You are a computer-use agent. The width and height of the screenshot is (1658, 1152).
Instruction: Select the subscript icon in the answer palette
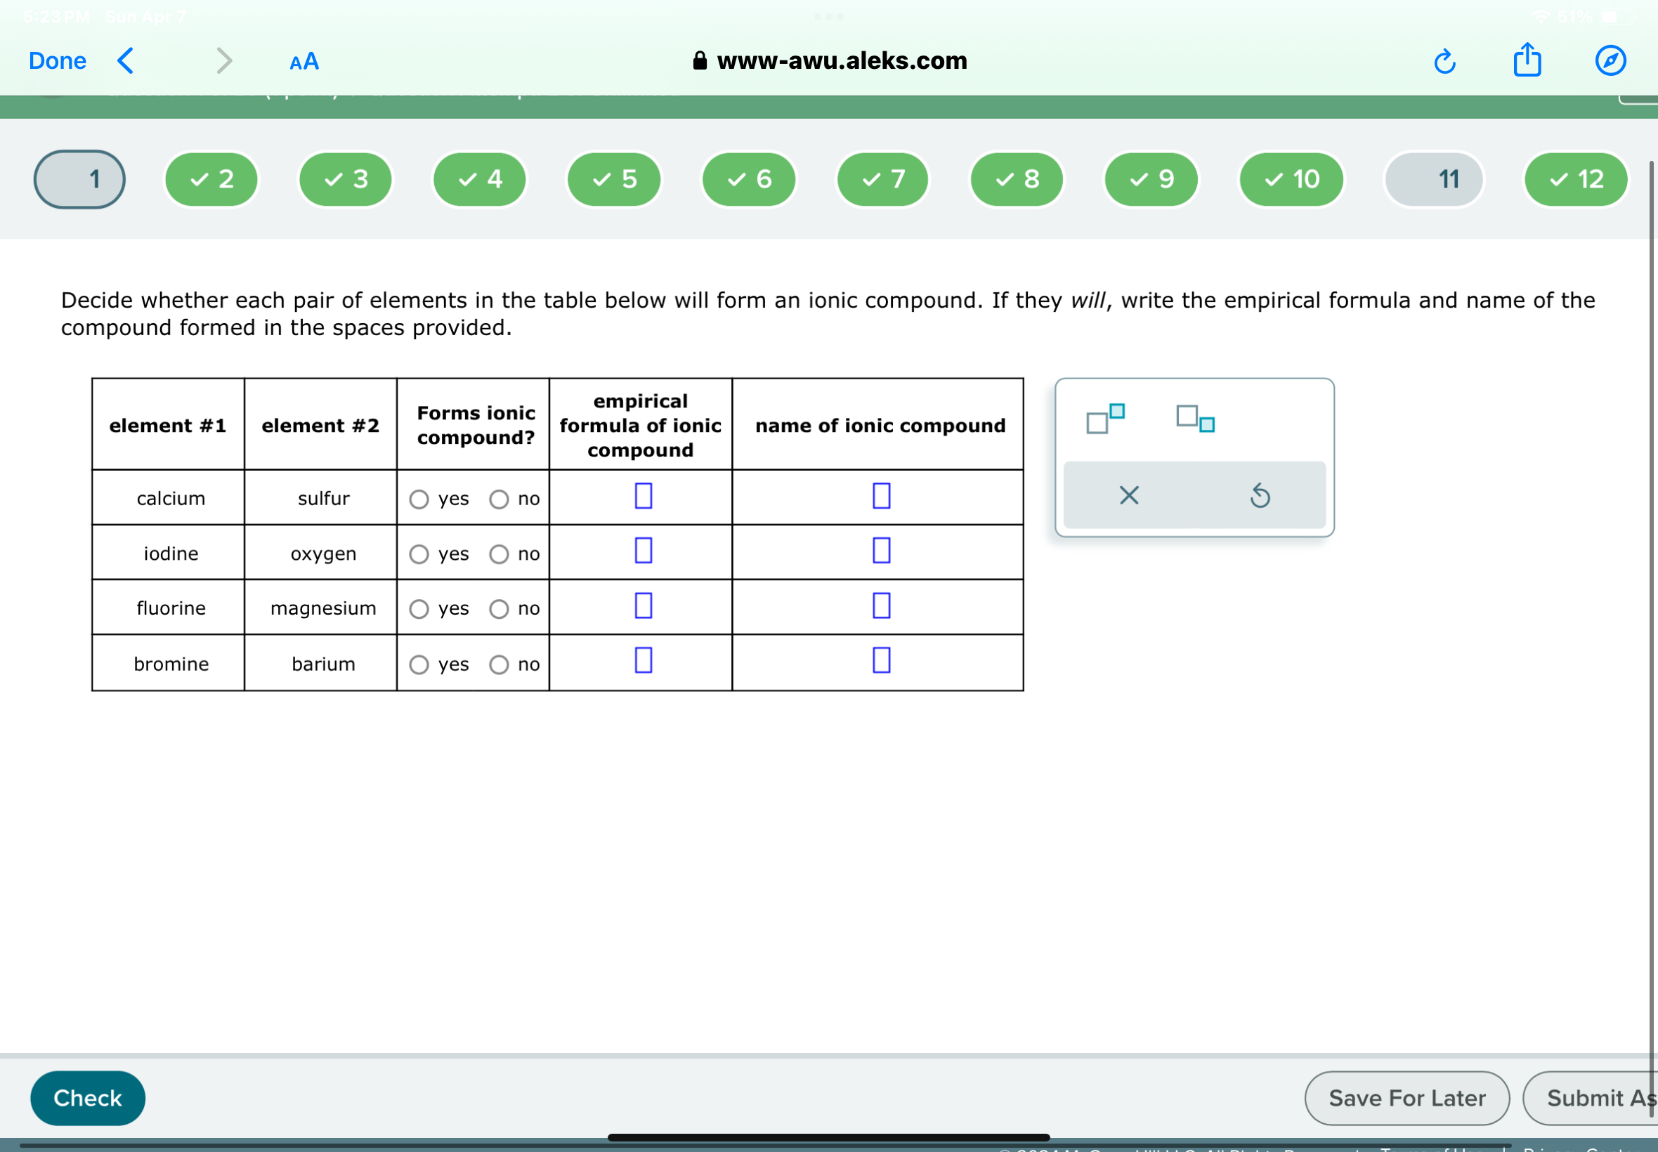[1194, 420]
